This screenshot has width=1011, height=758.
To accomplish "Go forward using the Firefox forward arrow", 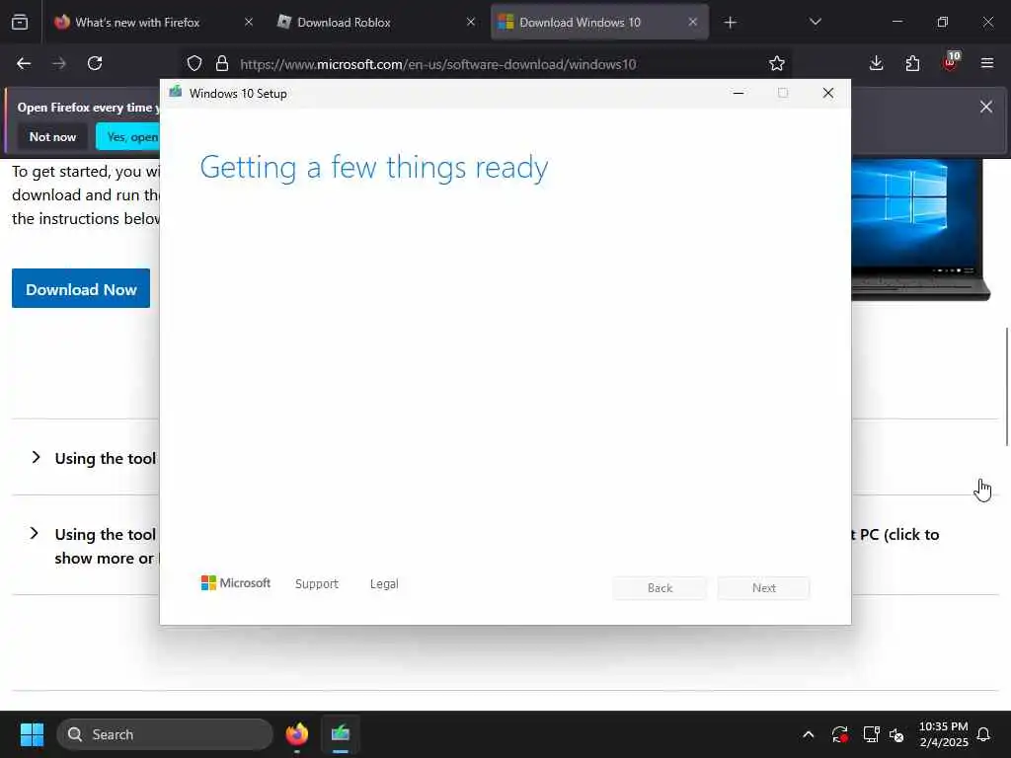I will (59, 63).
